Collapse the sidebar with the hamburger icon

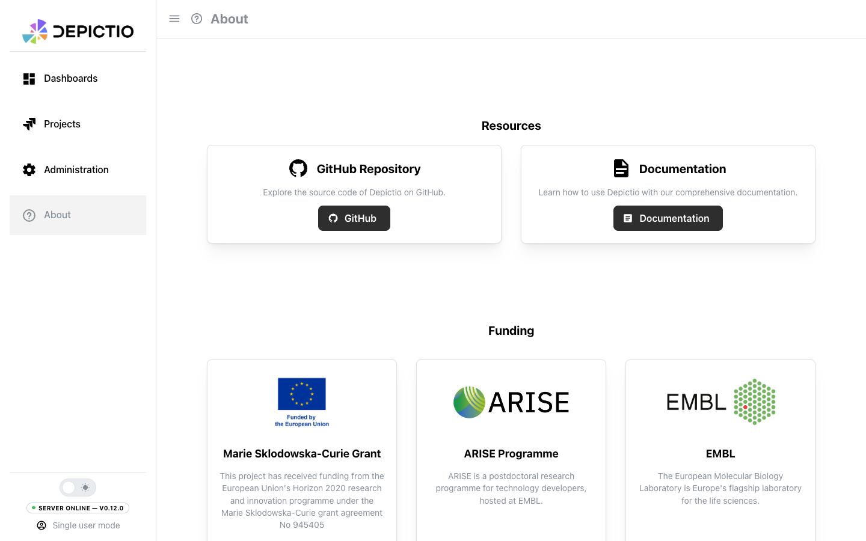pyautogui.click(x=174, y=19)
